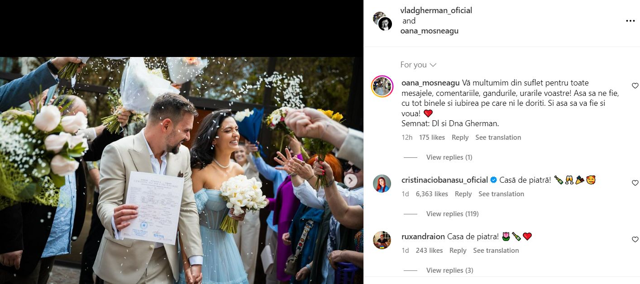See translation of oana_mosneagu's comment
Screen dimensions: 640x284
[x=498, y=137]
